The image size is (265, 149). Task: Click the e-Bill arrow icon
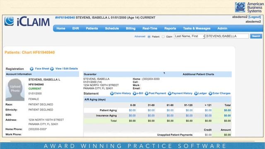tap(135, 94)
